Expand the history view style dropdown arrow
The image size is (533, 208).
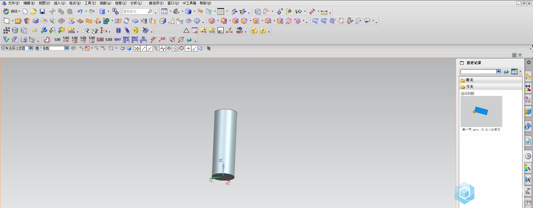[520, 72]
